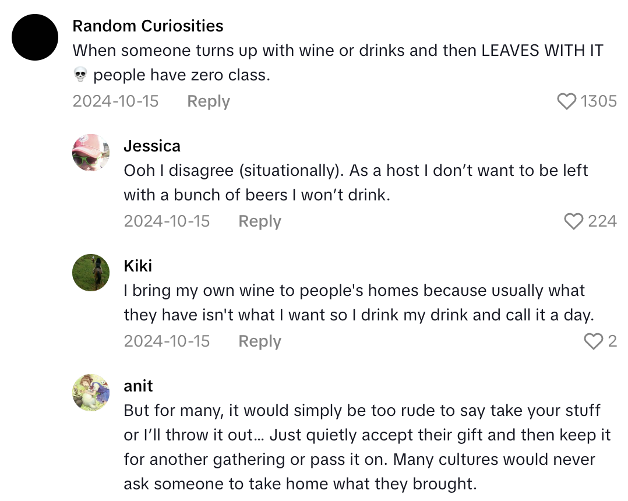Image resolution: width=628 pixels, height=501 pixels.
Task: Select the username Random Curiosities
Action: pos(147,26)
